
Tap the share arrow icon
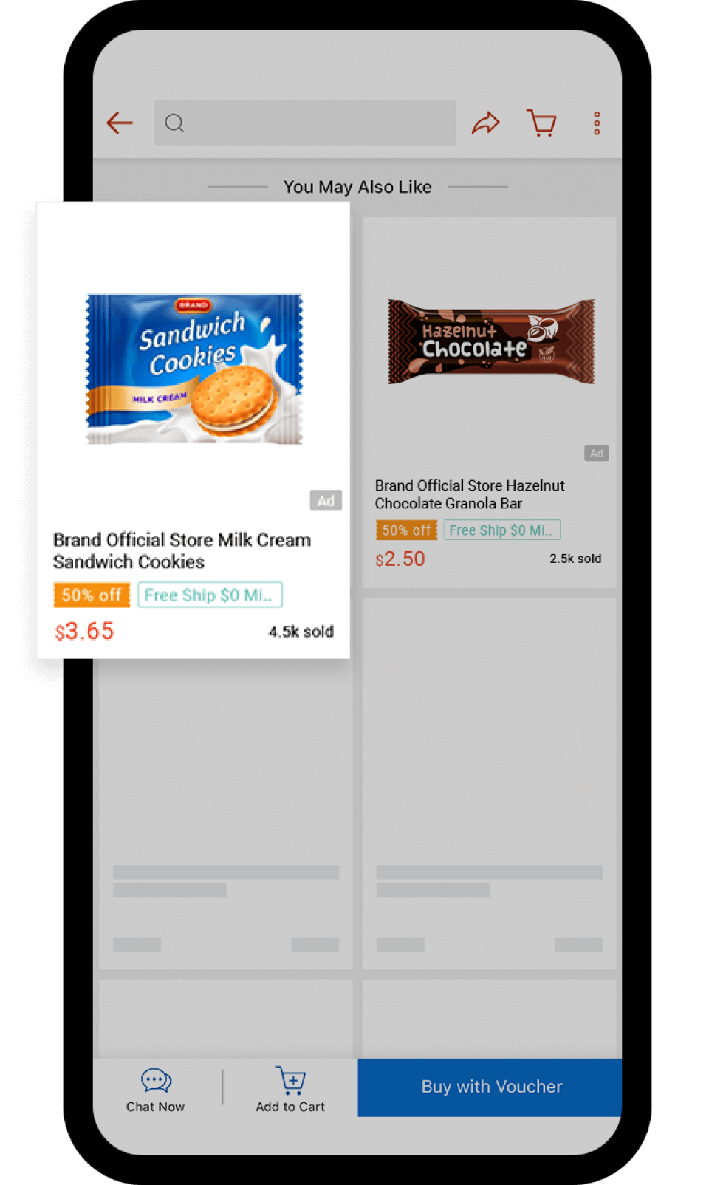(x=486, y=123)
